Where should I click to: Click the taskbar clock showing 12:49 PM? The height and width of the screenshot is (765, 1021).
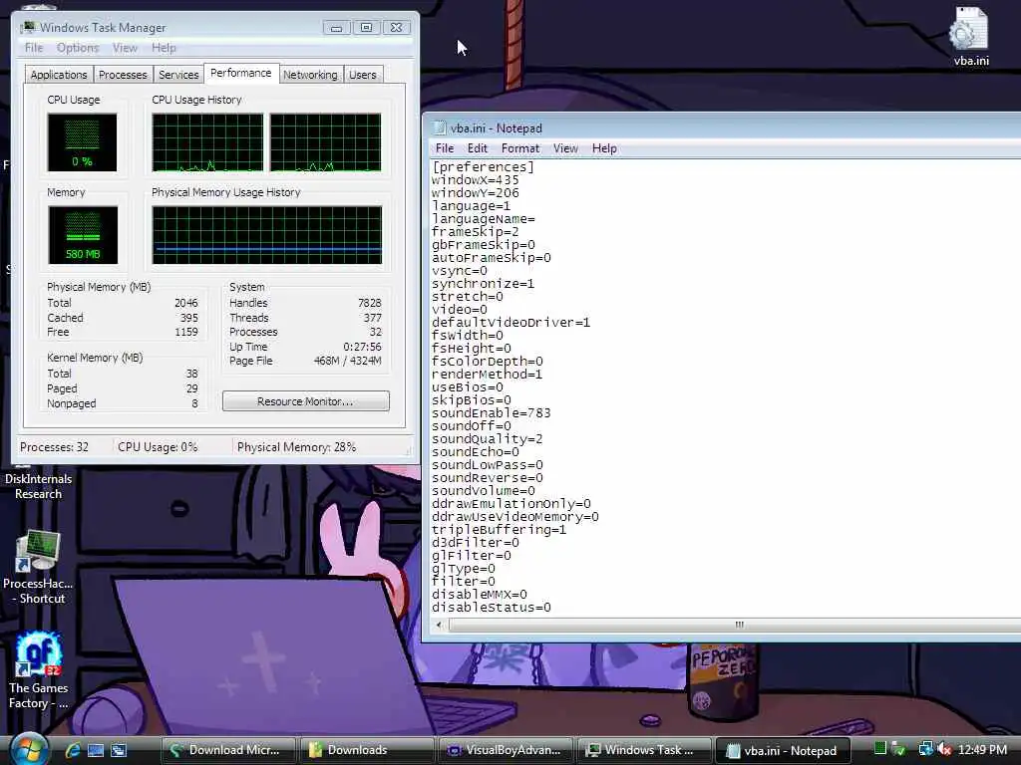point(982,750)
